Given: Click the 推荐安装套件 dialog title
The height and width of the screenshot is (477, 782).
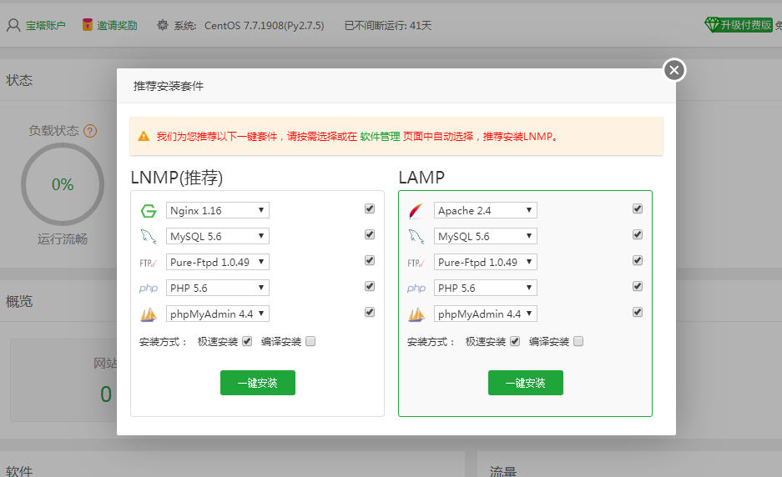Looking at the screenshot, I should click(169, 86).
